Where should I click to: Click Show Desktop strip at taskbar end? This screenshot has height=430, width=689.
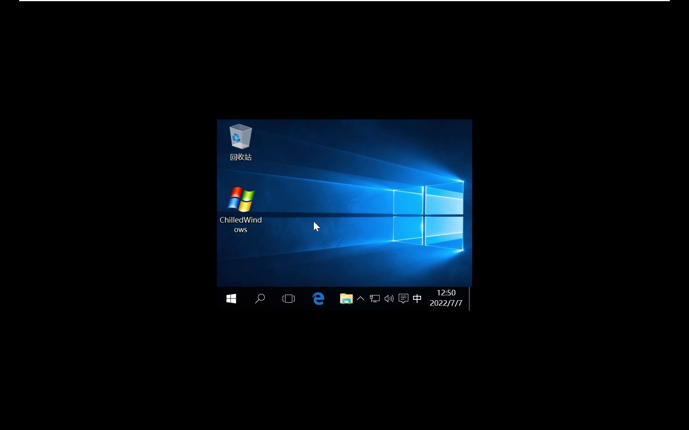(470, 299)
